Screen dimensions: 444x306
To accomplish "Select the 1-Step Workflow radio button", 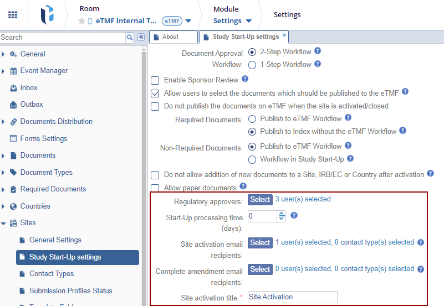I will coord(252,65).
